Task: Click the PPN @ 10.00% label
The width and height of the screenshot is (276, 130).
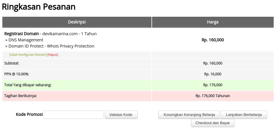Action: tap(17, 74)
